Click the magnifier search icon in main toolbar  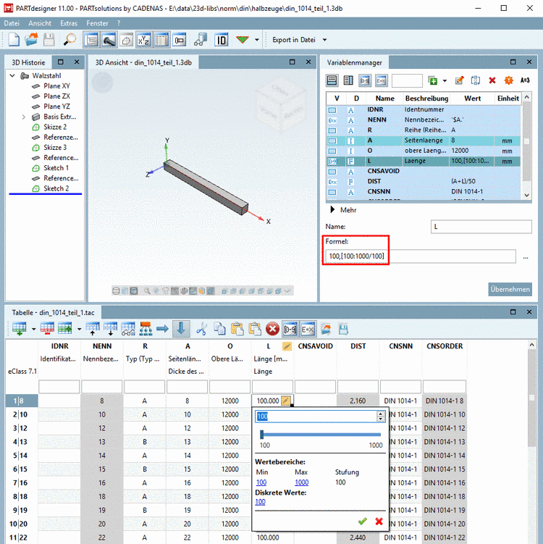coord(70,39)
